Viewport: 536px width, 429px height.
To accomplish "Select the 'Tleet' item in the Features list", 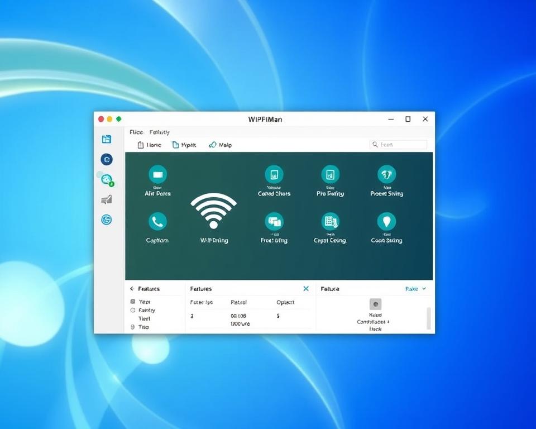I will click(x=144, y=318).
